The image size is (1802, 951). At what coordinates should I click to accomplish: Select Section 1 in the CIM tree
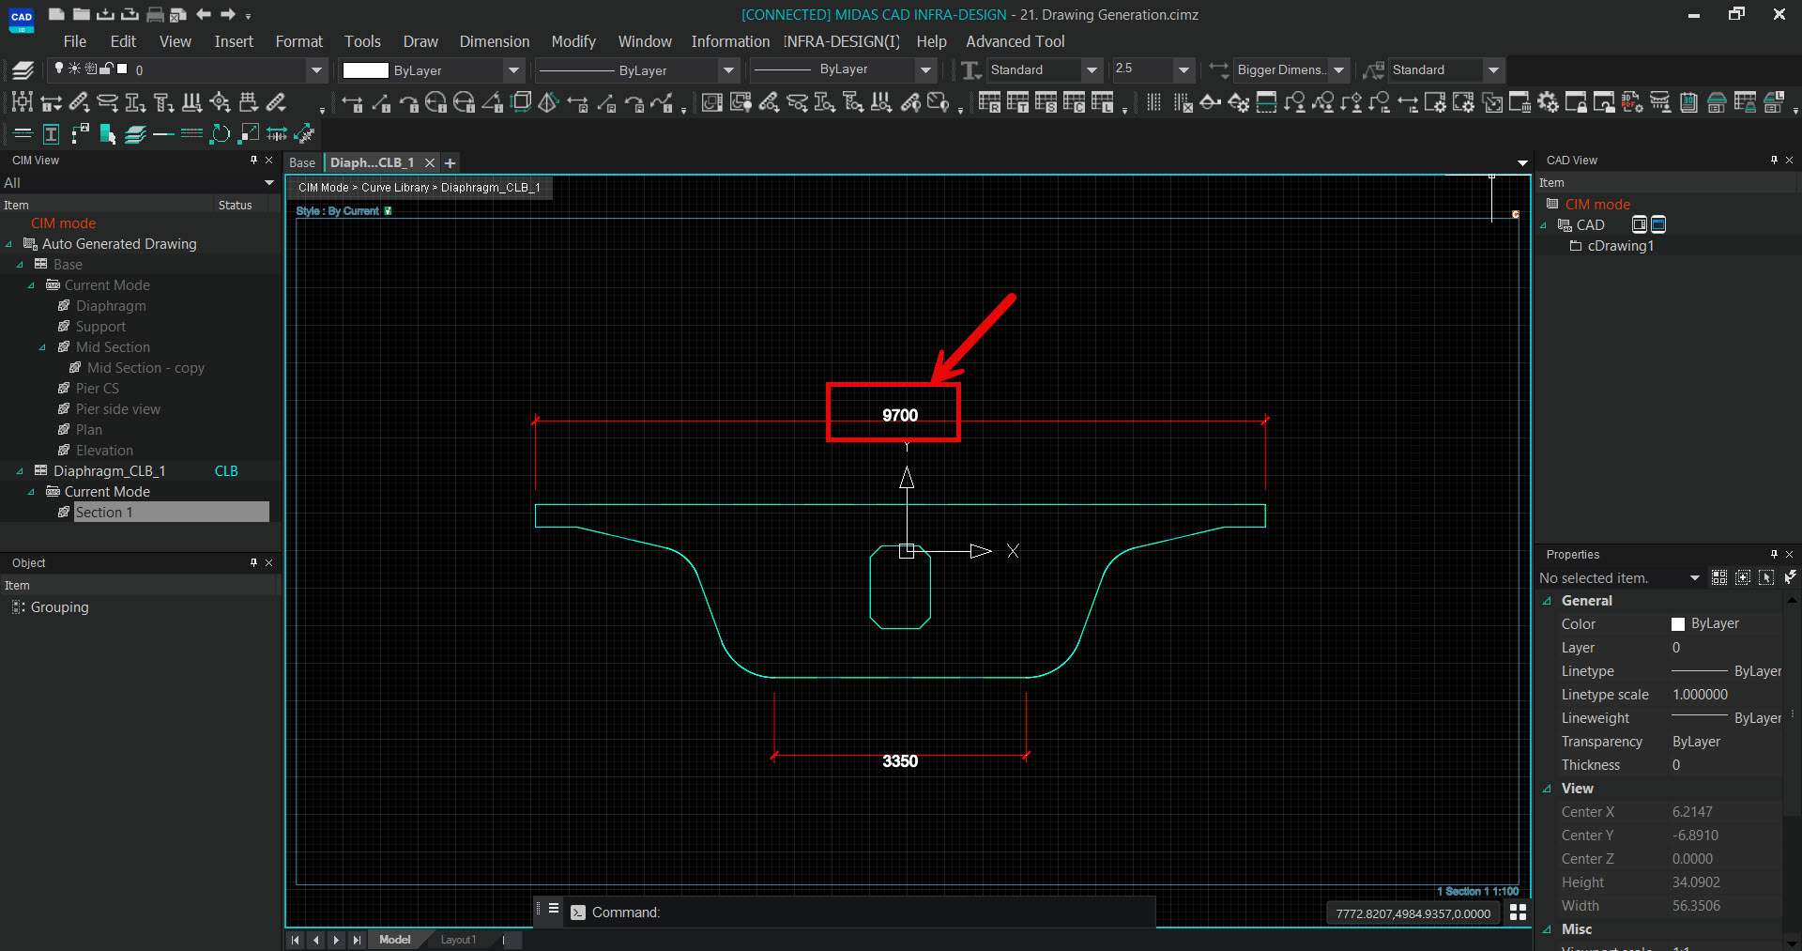point(103,513)
